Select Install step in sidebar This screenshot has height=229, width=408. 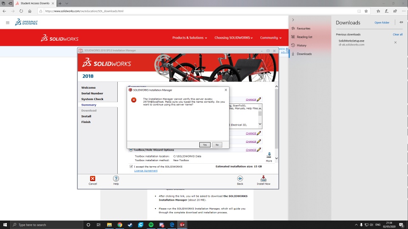86,116
